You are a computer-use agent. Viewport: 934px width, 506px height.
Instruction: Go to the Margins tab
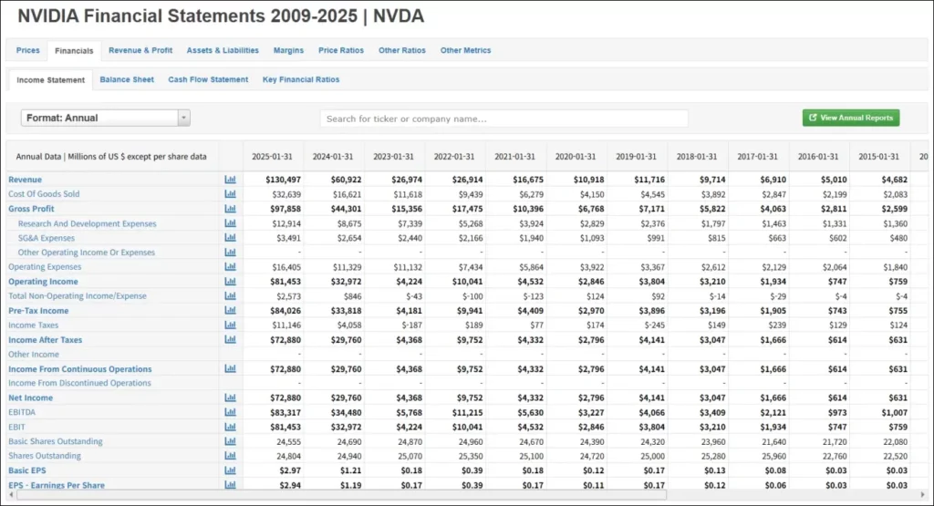point(288,51)
